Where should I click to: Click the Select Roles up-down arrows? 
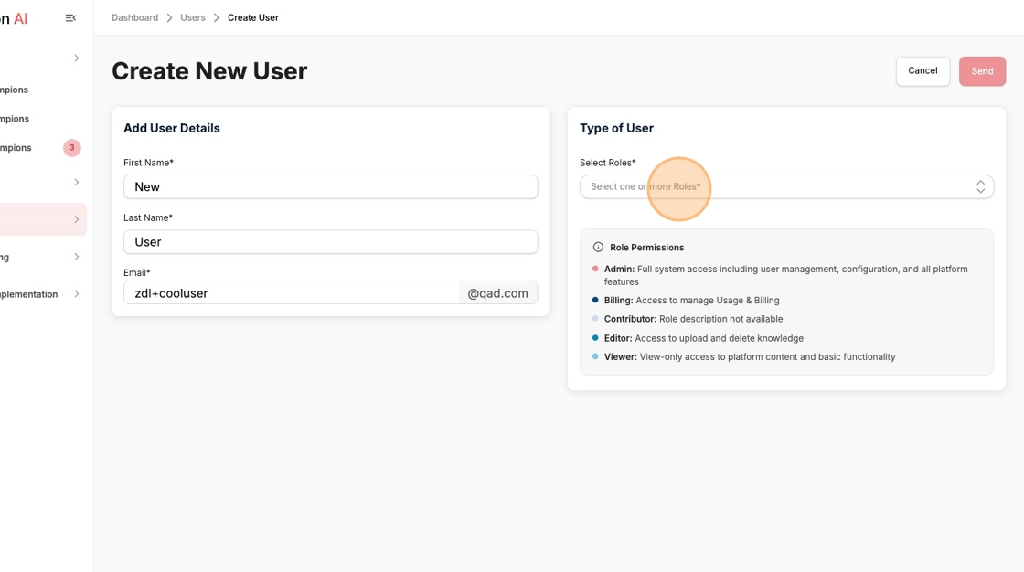(x=980, y=186)
